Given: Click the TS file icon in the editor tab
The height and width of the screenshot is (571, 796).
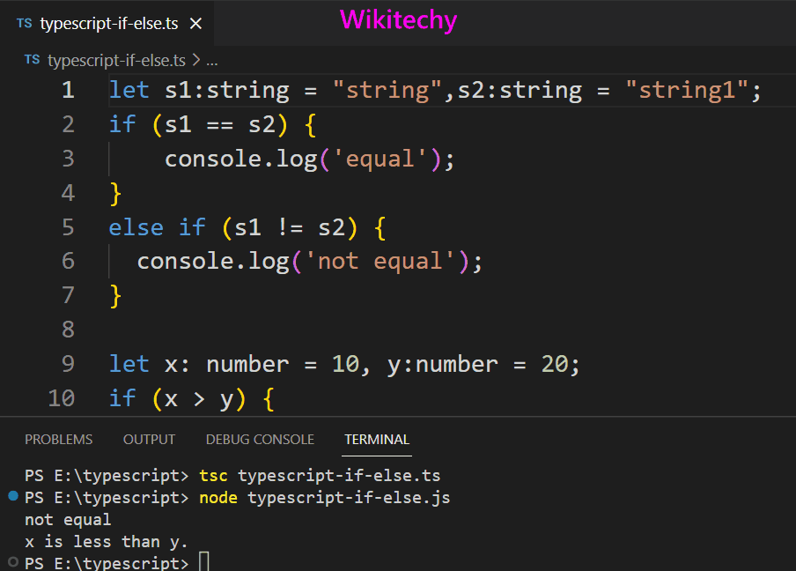Looking at the screenshot, I should point(24,24).
